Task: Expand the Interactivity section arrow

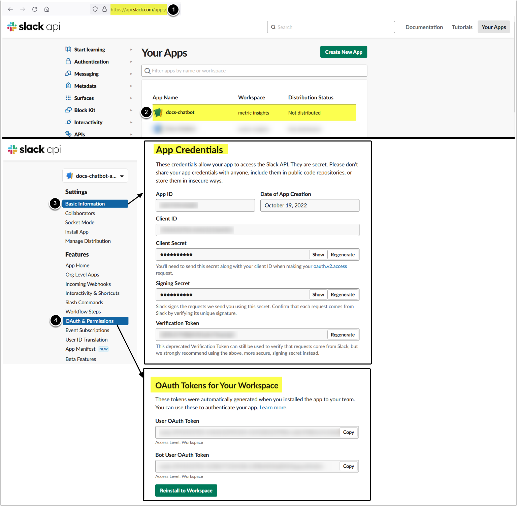Action: (x=131, y=122)
